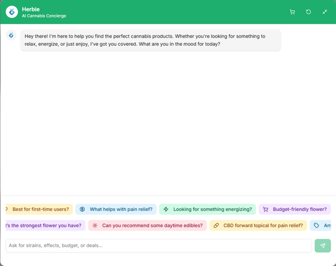The width and height of the screenshot is (336, 266).
Task: Select "Budget-friendly flower?" suggestion chip
Action: point(299,209)
